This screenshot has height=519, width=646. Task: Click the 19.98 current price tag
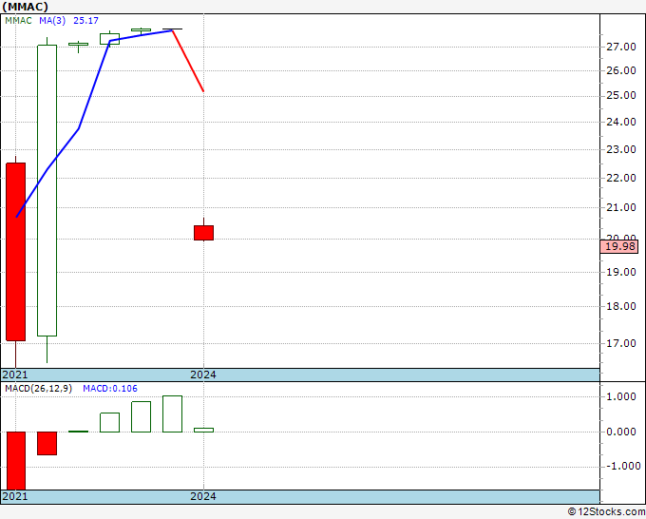(620, 246)
